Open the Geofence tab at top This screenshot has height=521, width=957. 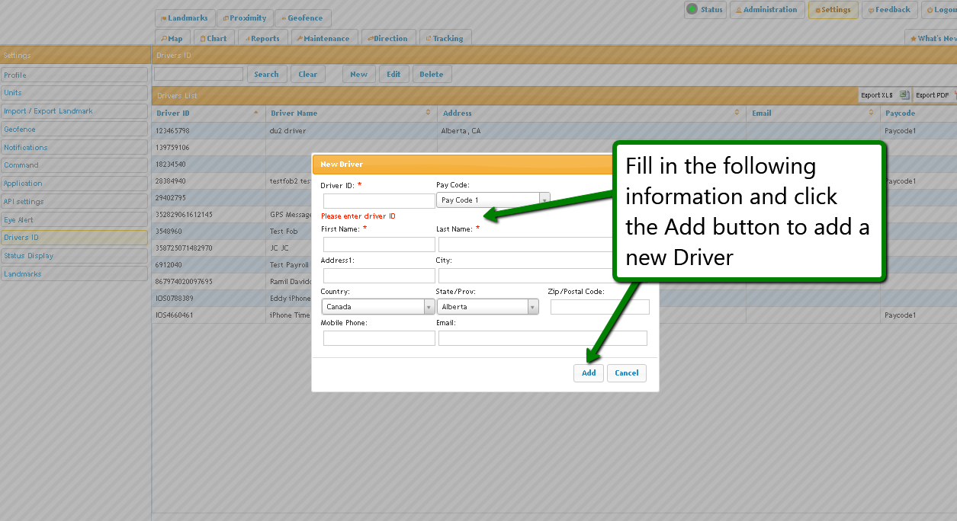(302, 18)
